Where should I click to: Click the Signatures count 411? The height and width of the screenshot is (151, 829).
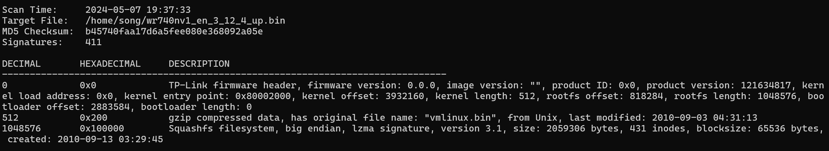coord(93,42)
